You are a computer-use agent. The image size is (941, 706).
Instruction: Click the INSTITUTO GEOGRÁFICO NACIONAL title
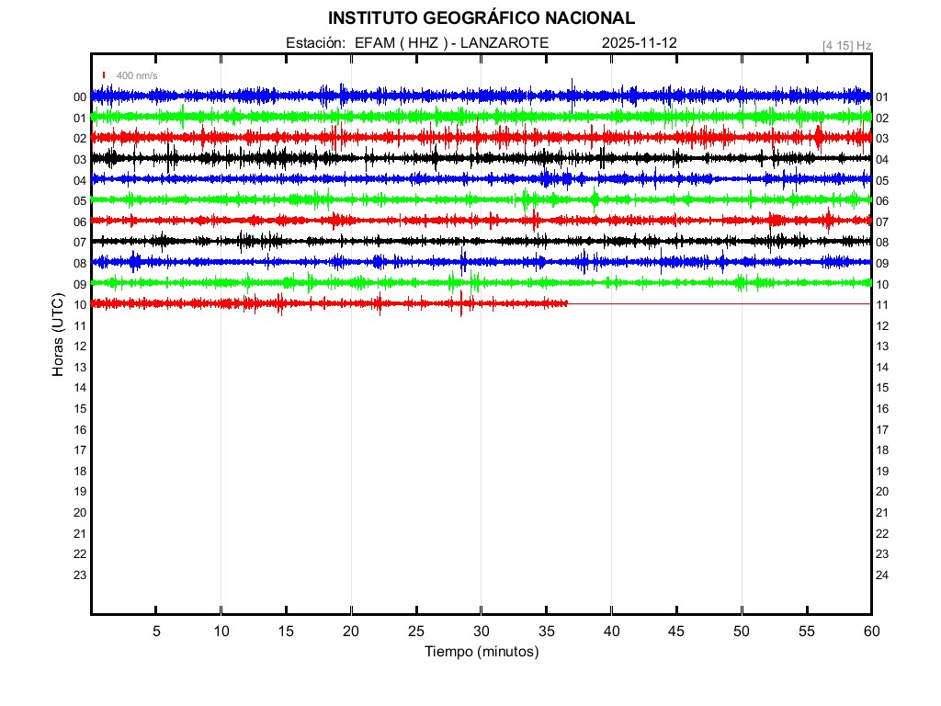pyautogui.click(x=481, y=18)
